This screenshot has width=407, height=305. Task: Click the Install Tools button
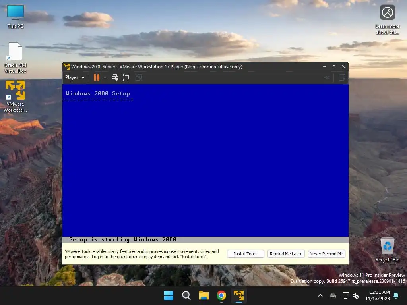245,254
